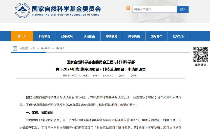
Task: Set font size to 大 (large)
Action: 106,75
